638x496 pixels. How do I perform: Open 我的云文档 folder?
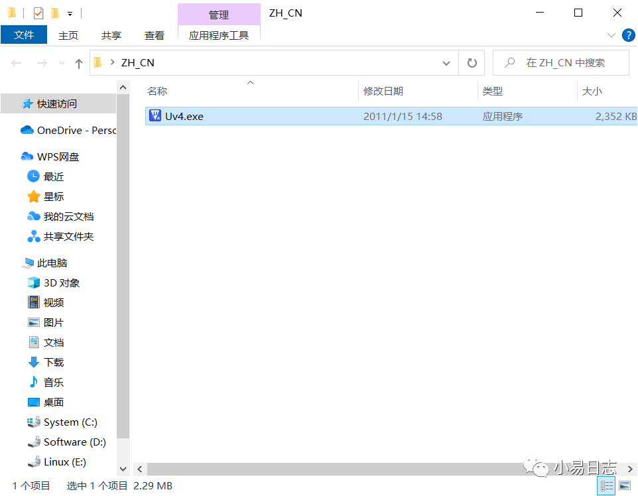click(60, 216)
